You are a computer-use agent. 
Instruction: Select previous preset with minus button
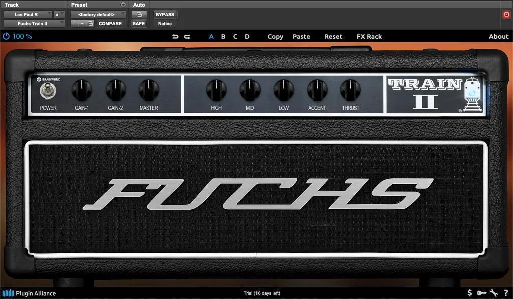point(74,23)
